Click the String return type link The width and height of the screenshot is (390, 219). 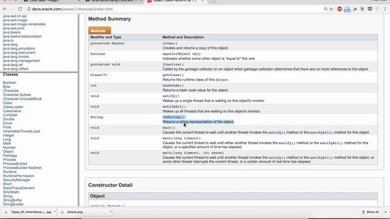(x=96, y=117)
